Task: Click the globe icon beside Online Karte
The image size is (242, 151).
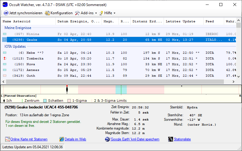Action: [x=8, y=139]
